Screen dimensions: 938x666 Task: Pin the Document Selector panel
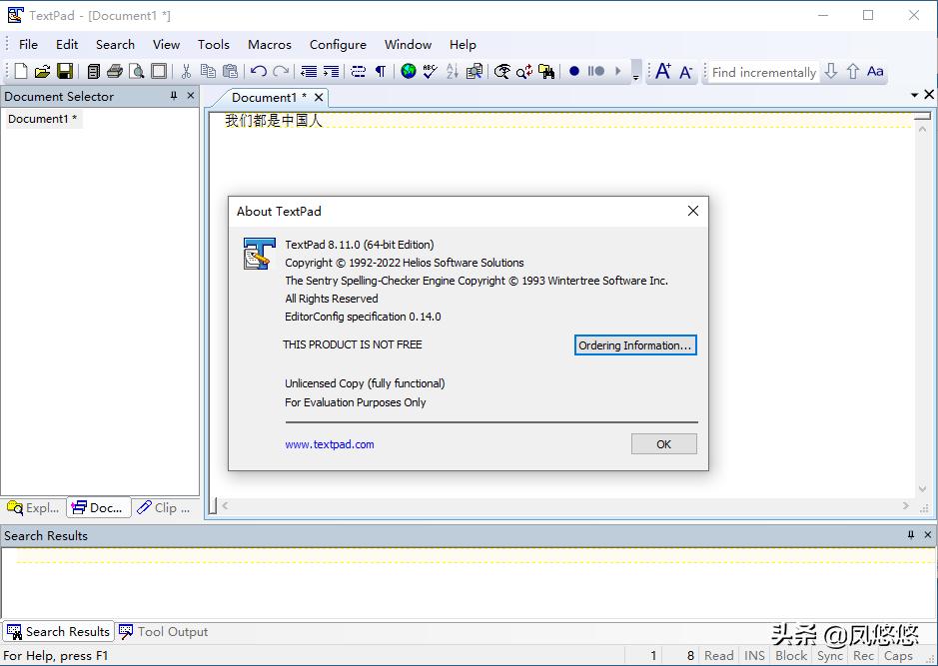click(174, 96)
